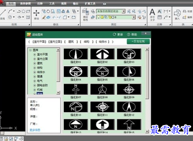193x141 pixels.
Task: Open the 未保存的图层状态 layer state dropdown
Action: [x=124, y=11]
